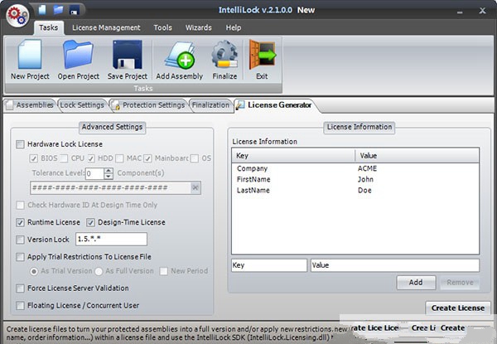Select the Company row in license list
The width and height of the screenshot is (497, 344).
pyautogui.click(x=355, y=168)
